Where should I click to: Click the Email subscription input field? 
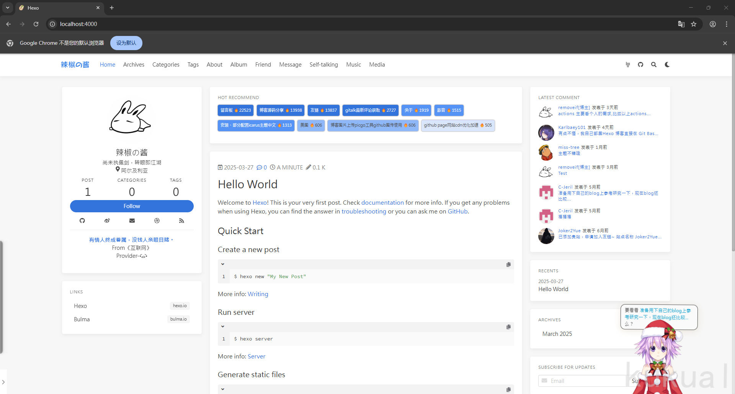582,381
